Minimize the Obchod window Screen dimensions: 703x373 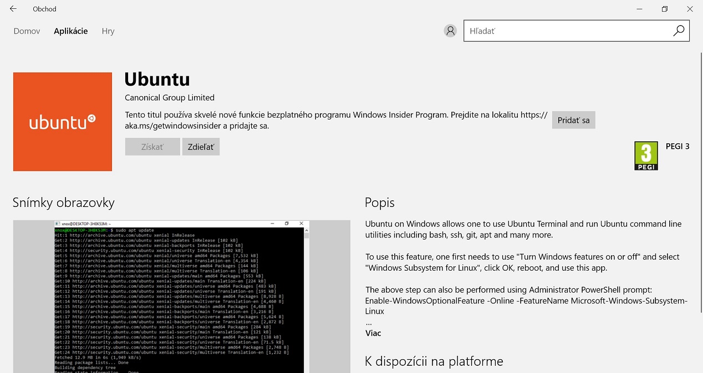[x=639, y=9]
